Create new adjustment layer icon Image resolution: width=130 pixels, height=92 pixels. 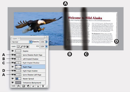[29, 86]
